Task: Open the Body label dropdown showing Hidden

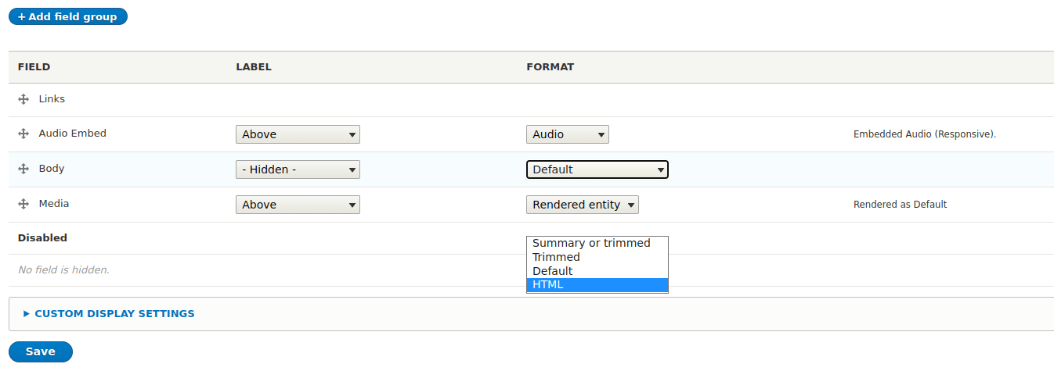Action: [298, 169]
